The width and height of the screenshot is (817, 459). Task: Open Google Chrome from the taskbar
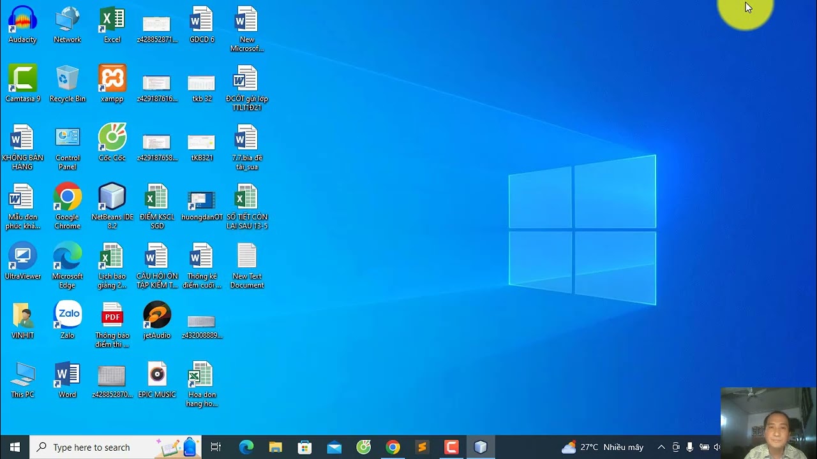[393, 447]
